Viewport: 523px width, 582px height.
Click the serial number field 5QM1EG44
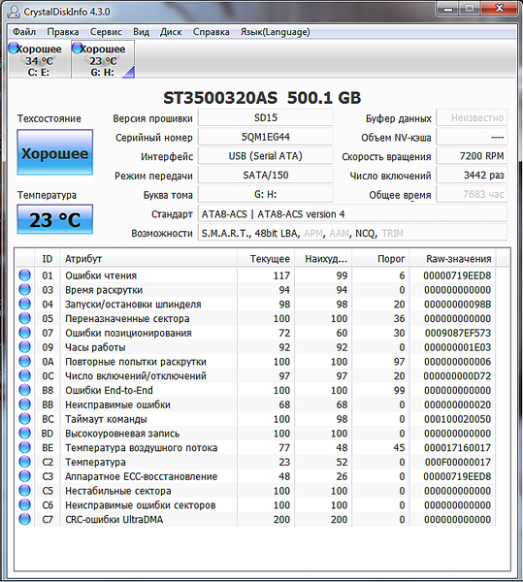tap(266, 138)
